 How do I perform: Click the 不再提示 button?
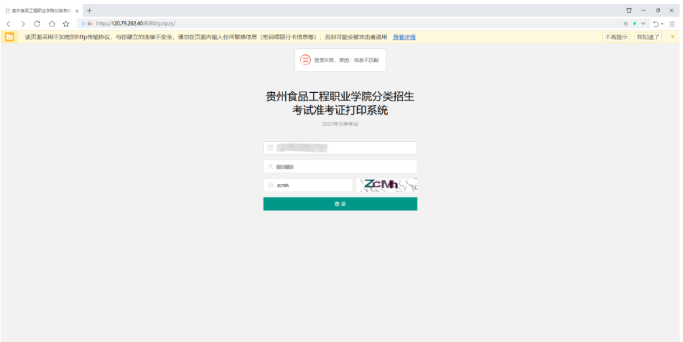click(x=616, y=37)
